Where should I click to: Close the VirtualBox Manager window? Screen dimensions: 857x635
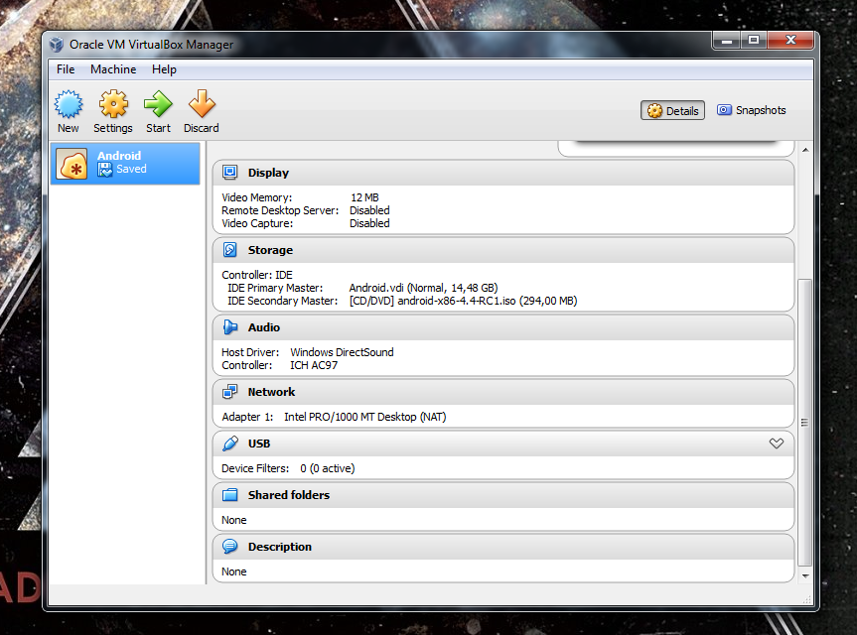(790, 41)
